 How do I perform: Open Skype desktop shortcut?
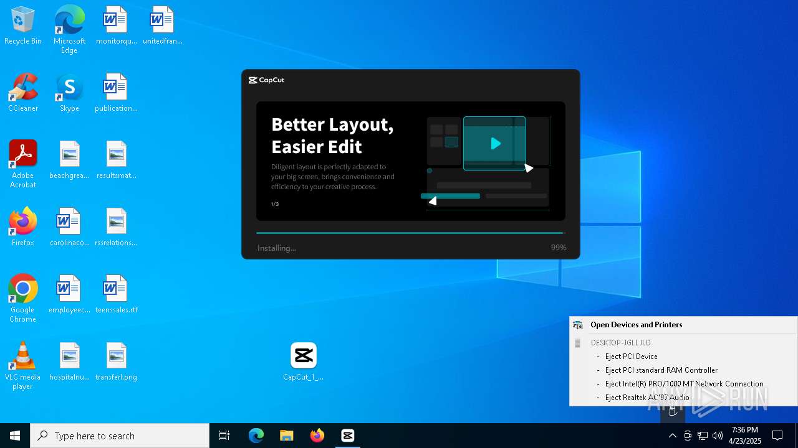69,93
